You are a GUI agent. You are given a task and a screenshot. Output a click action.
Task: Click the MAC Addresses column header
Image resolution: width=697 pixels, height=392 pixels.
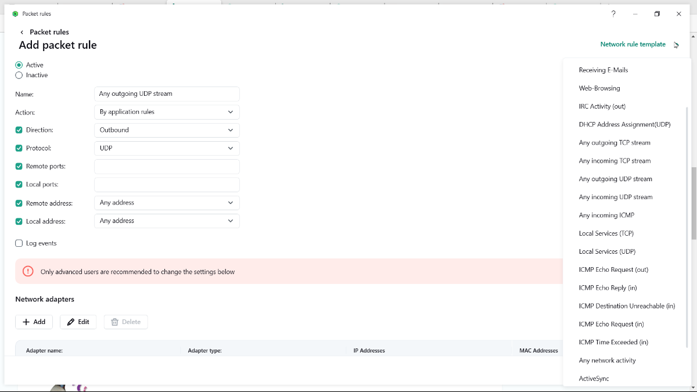539,351
